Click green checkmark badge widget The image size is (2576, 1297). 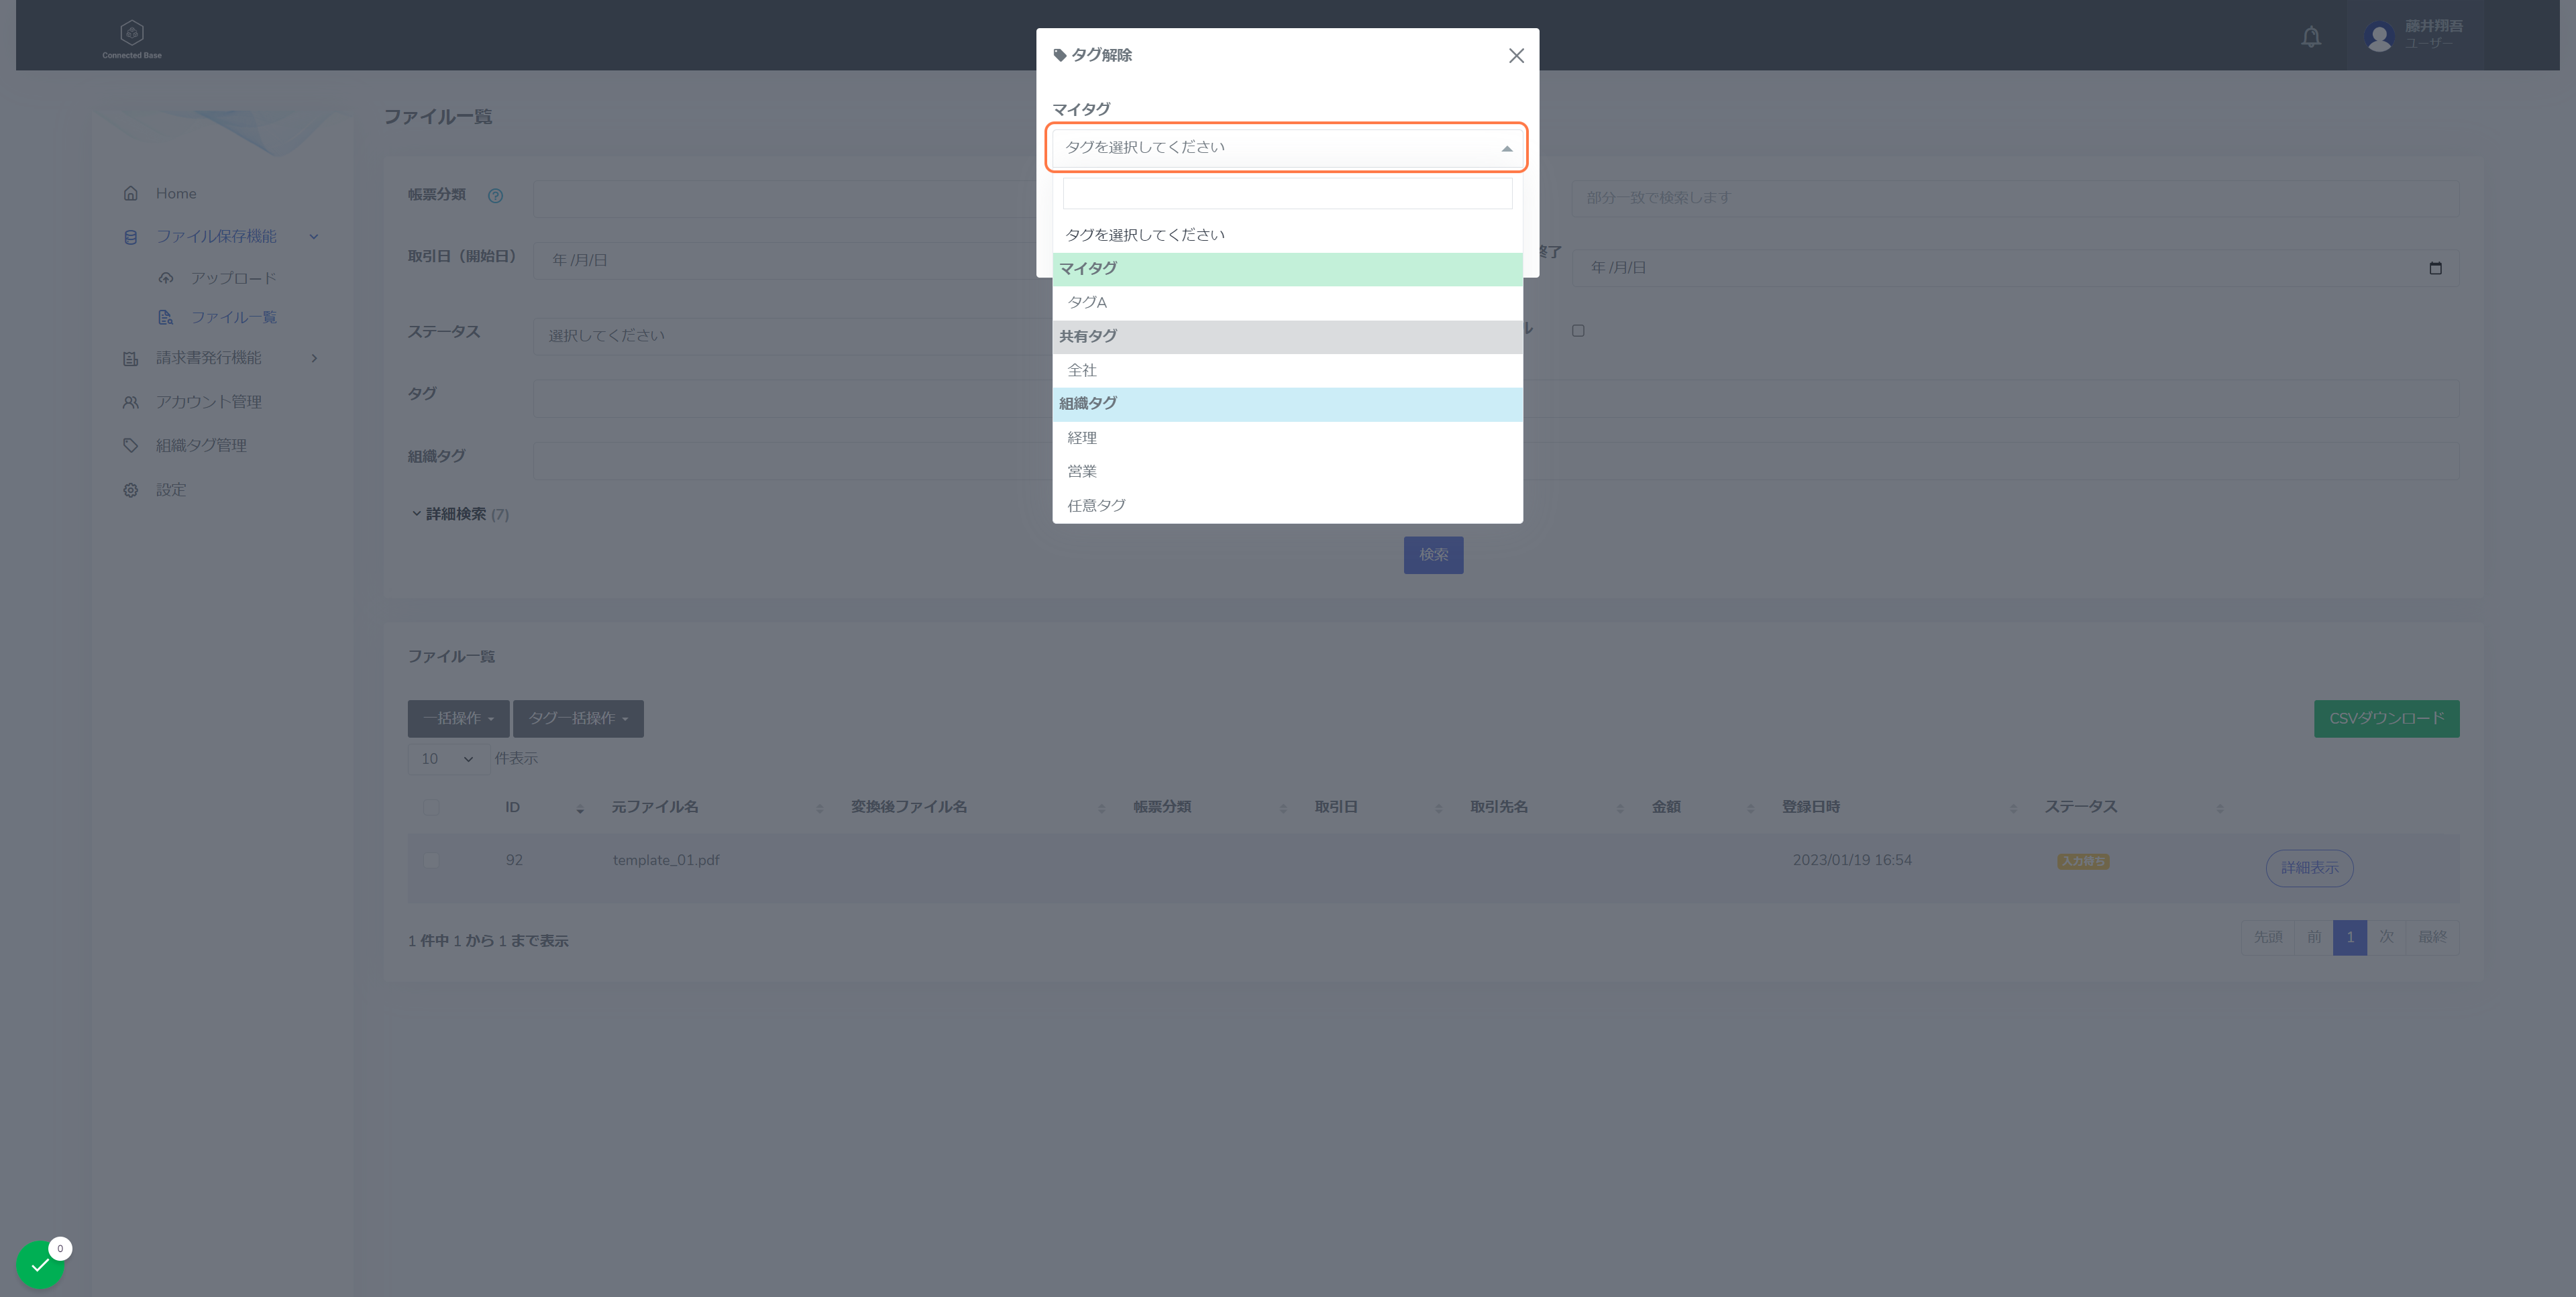[x=40, y=1265]
